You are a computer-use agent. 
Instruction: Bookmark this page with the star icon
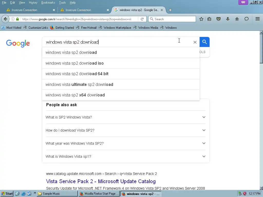(x=201, y=19)
